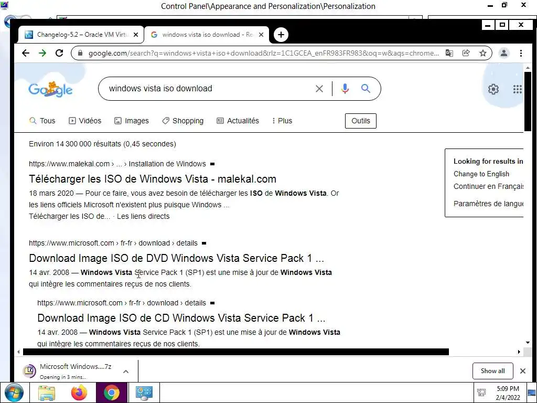The height and width of the screenshot is (403, 537).
Task: Open the Windows Start menu
Action: (14, 393)
